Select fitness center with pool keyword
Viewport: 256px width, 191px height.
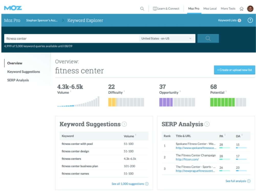pos(77,144)
